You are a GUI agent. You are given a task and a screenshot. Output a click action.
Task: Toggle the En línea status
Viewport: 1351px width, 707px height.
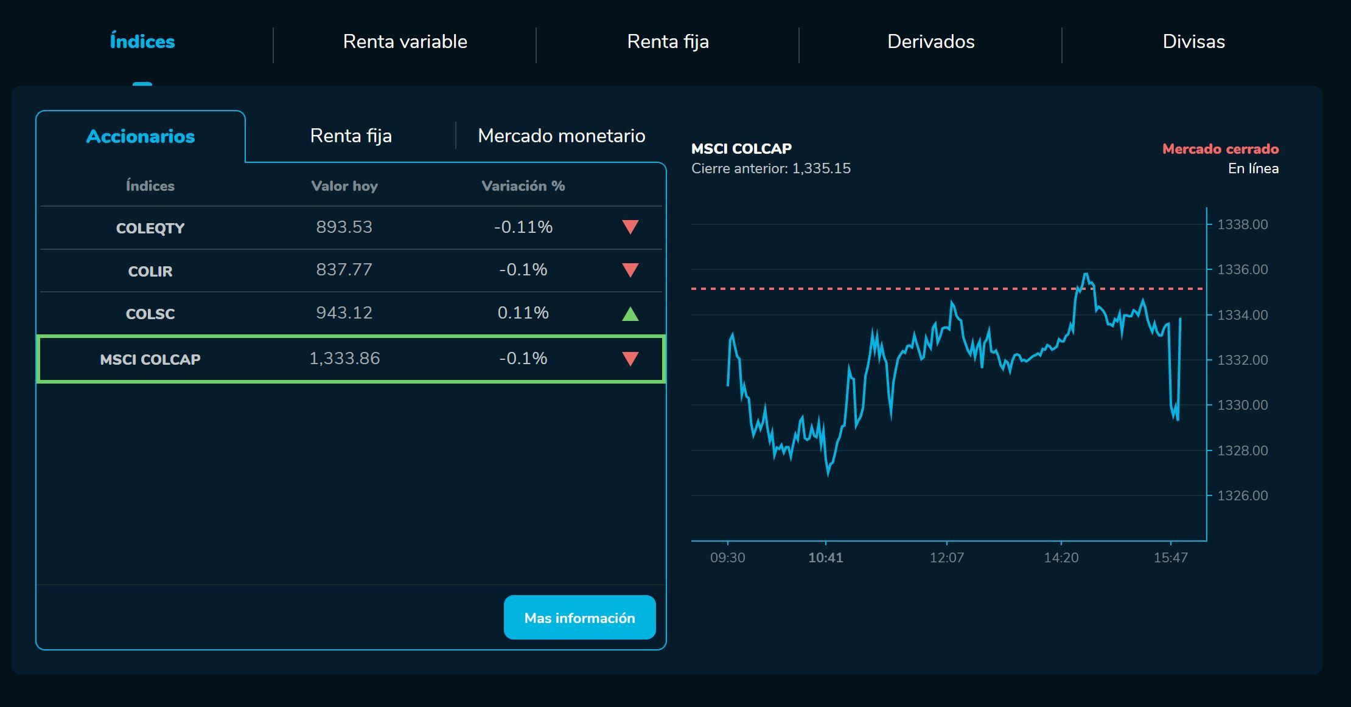(1254, 170)
